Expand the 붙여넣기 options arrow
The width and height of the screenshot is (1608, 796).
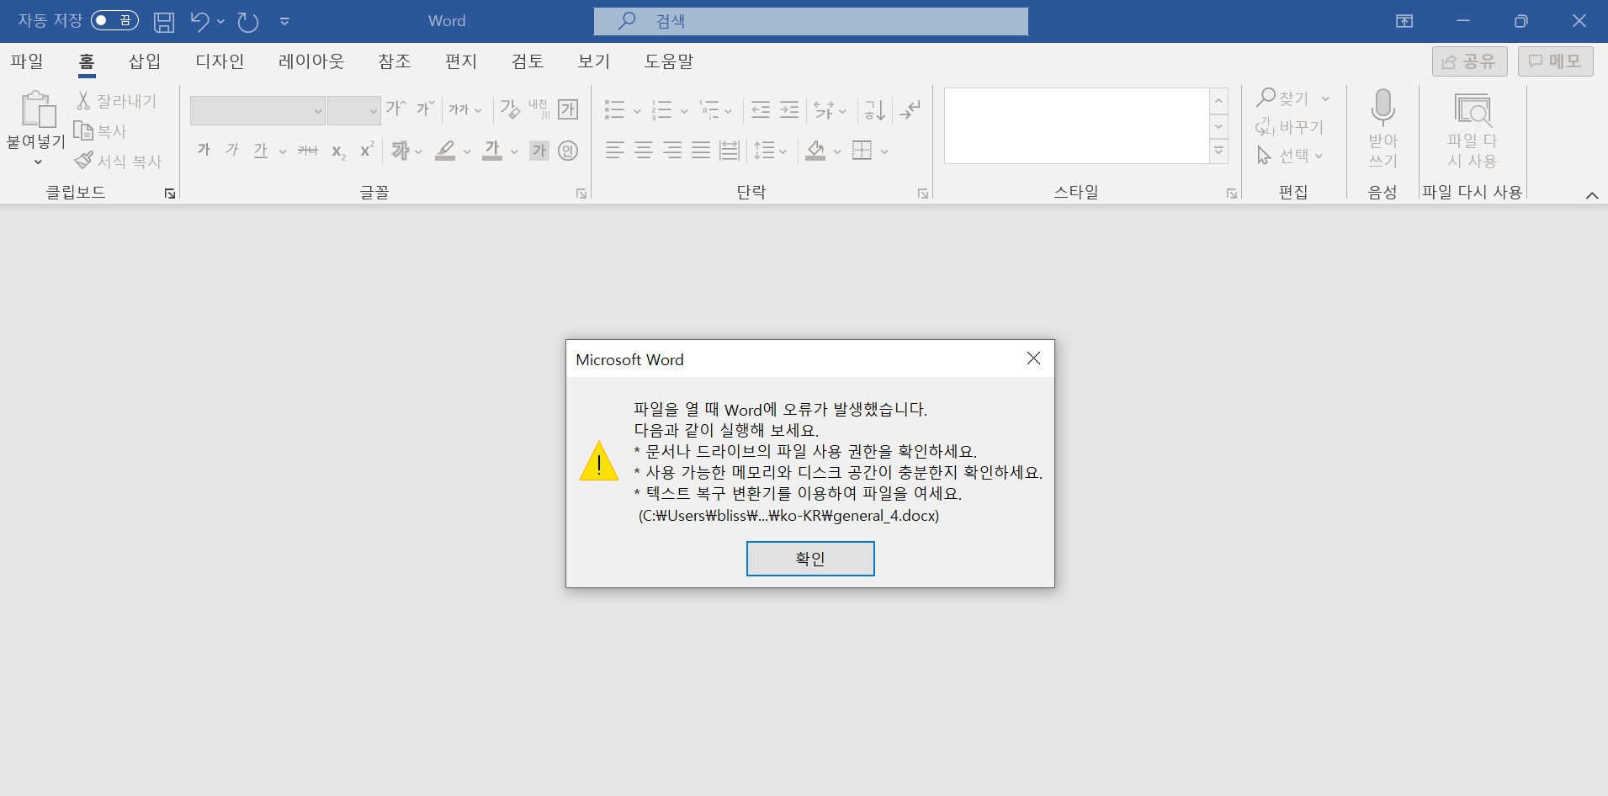click(x=37, y=162)
